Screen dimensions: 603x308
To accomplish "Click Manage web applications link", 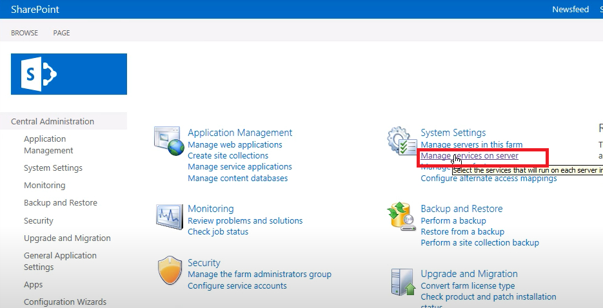I will (235, 145).
